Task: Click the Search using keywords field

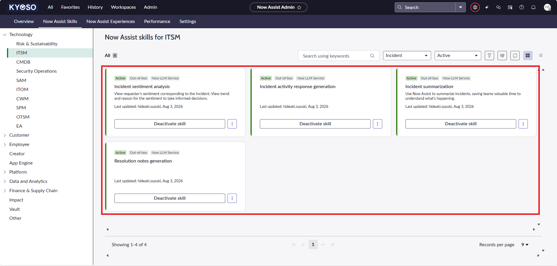Action: (339, 56)
